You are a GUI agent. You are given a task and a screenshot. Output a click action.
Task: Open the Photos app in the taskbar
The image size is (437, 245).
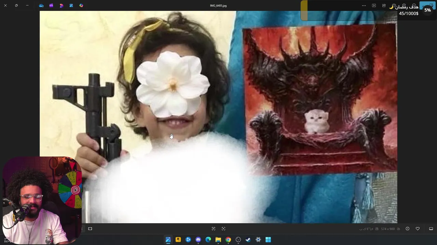[x=168, y=240]
